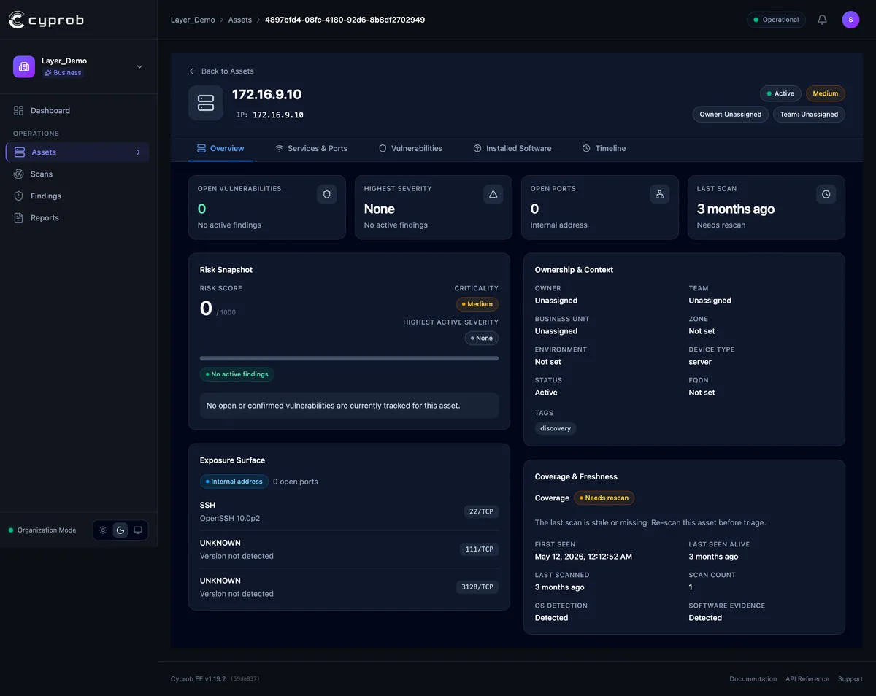Click the shield icon on Open Vulnerabilities card

click(x=326, y=194)
